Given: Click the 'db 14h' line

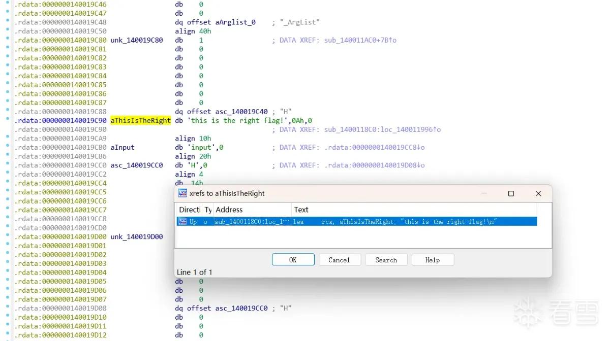Looking at the screenshot, I should (189, 183).
